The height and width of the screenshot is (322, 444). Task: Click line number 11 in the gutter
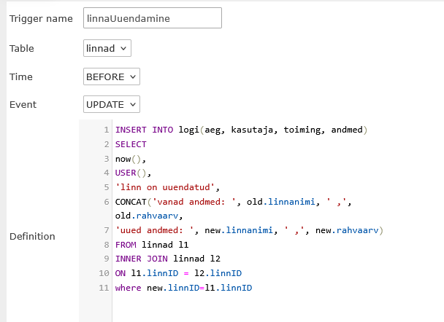[x=104, y=288]
